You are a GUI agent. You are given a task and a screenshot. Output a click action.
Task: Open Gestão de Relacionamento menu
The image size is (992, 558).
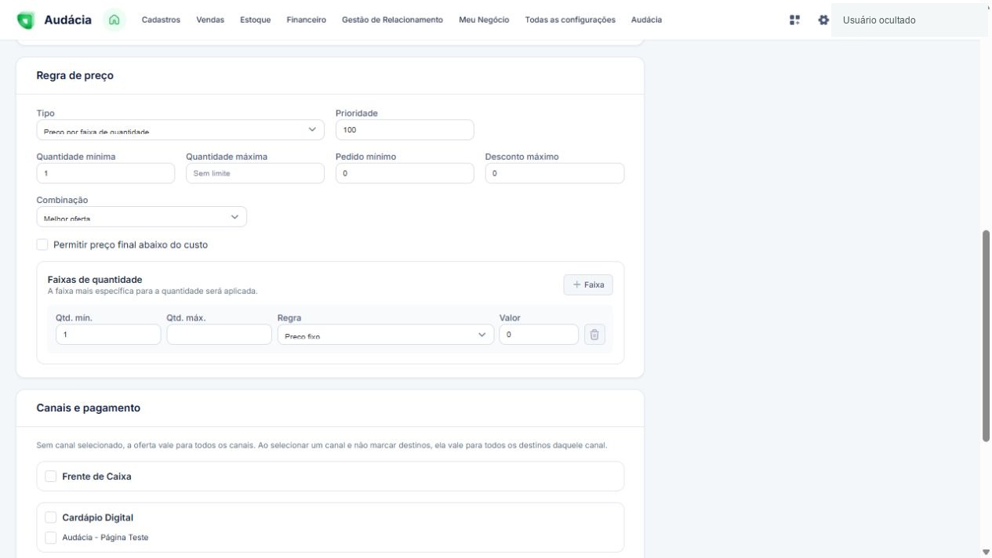click(x=392, y=20)
